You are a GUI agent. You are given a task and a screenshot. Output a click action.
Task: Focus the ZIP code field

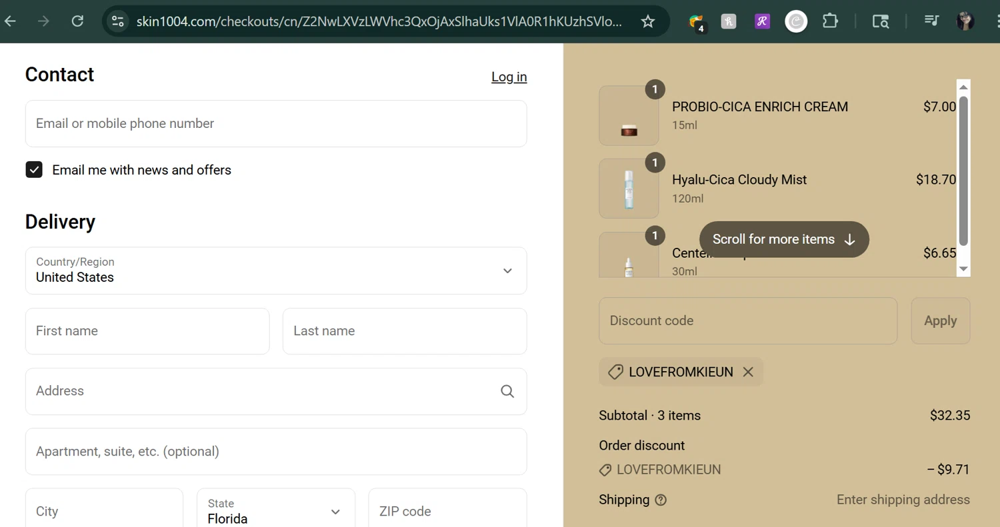click(447, 511)
